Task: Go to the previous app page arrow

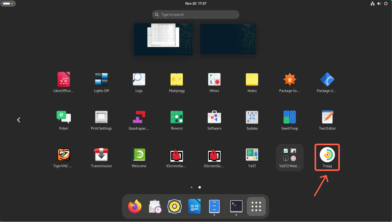Action: (x=19, y=120)
